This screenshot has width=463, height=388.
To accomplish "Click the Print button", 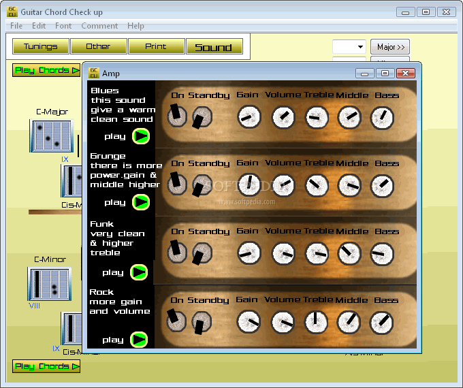I will 156,46.
